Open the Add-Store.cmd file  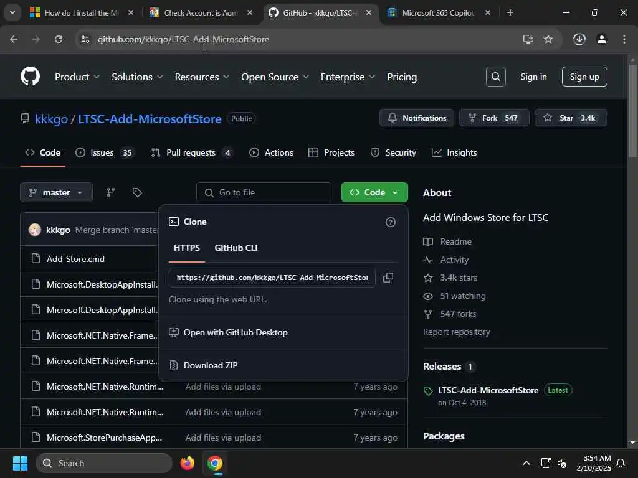75,259
